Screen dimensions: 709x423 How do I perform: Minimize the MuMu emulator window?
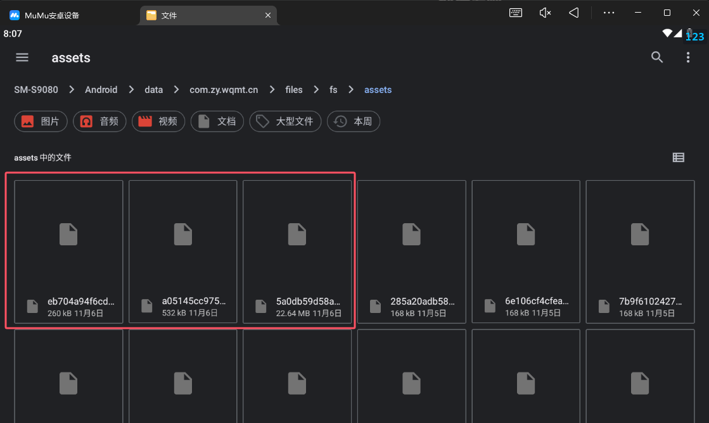click(x=638, y=13)
